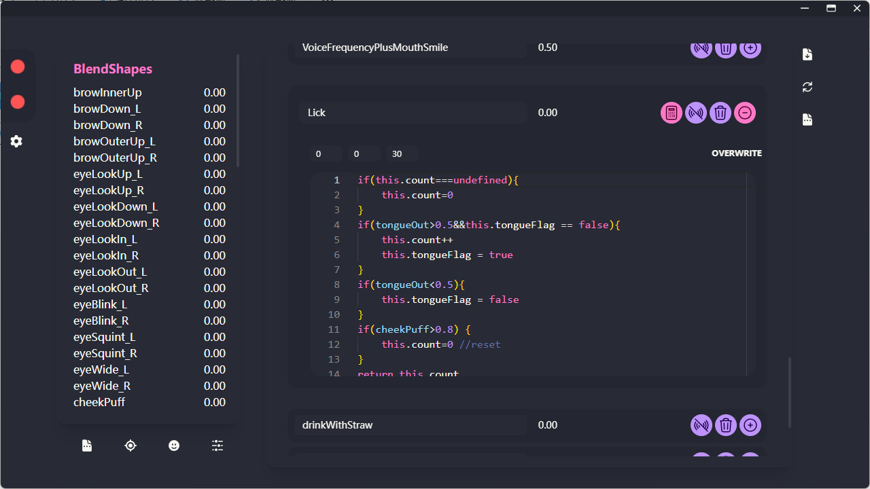Delete the Lick blendshape with trash icon

pos(720,113)
